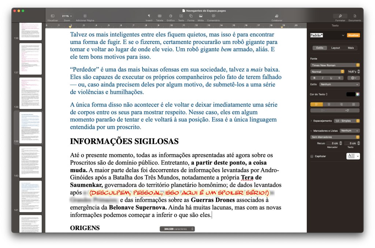Insert a chart with Gráfico icon
Screen dimensions: 375x248
[x=170, y=16]
